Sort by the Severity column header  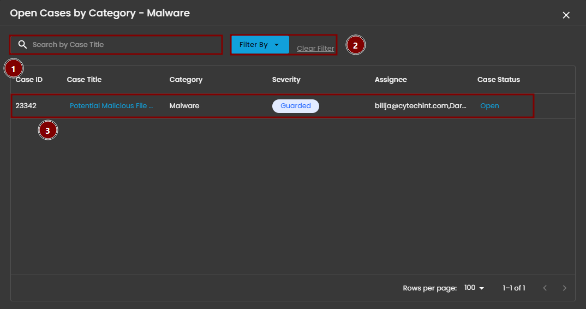286,80
